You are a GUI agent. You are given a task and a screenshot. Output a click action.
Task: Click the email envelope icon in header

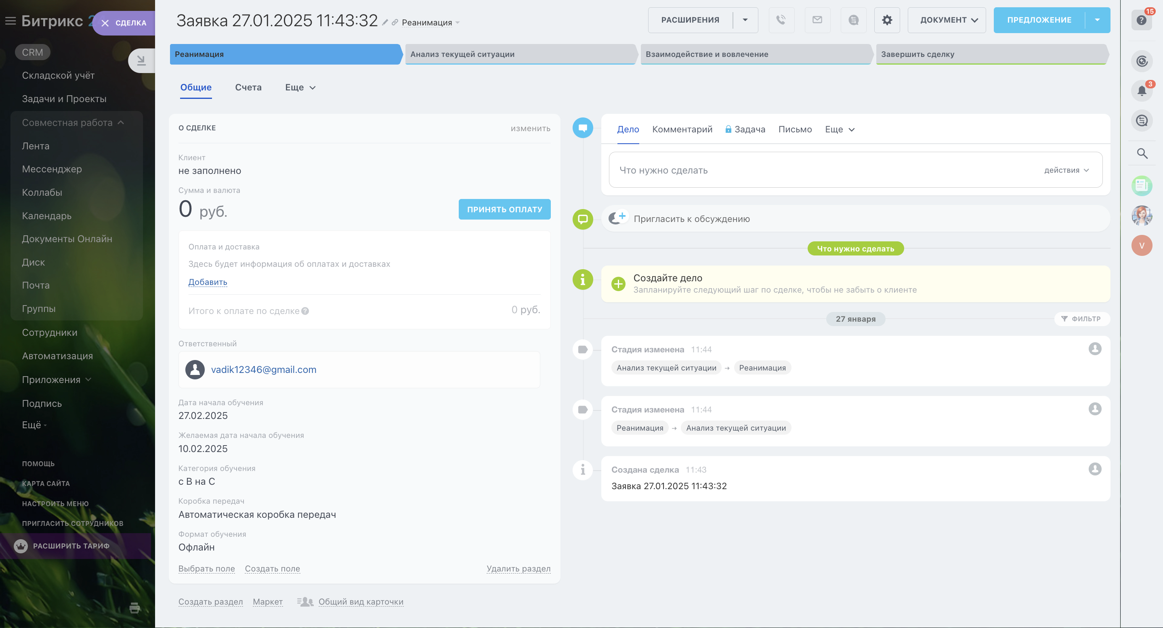tap(817, 20)
